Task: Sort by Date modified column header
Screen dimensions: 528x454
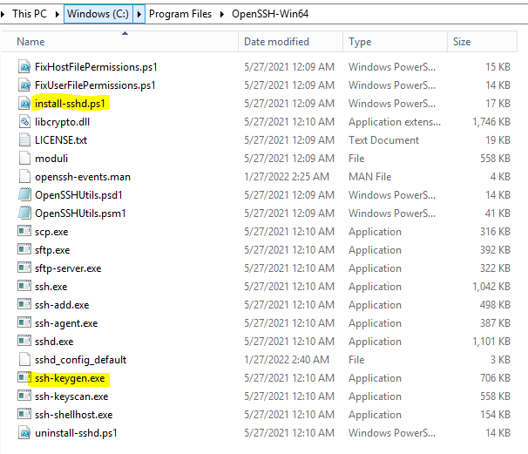Action: pyautogui.click(x=291, y=42)
